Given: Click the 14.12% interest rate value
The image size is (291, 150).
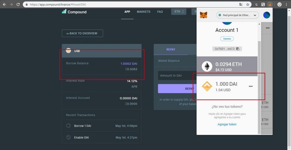Looking at the screenshot, I should [x=132, y=81].
